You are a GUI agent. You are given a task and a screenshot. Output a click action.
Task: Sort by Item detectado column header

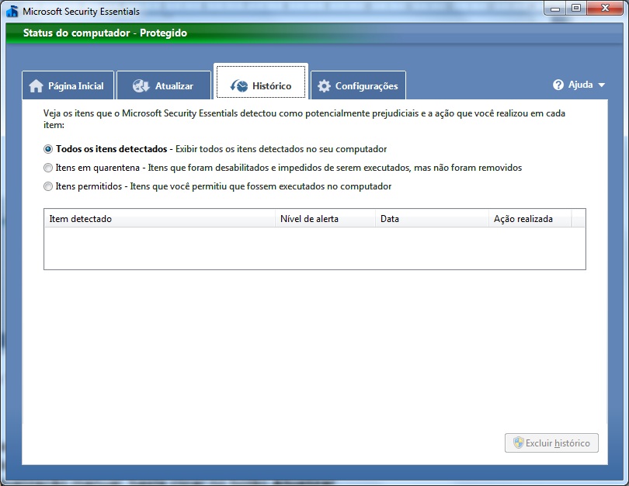click(x=160, y=218)
